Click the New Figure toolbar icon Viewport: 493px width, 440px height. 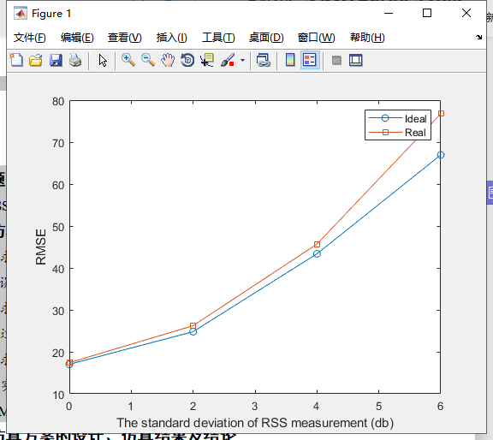(x=16, y=60)
